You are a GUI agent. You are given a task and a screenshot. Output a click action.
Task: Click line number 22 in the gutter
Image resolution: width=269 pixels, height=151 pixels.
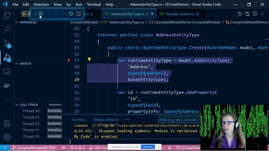tap(76, 92)
